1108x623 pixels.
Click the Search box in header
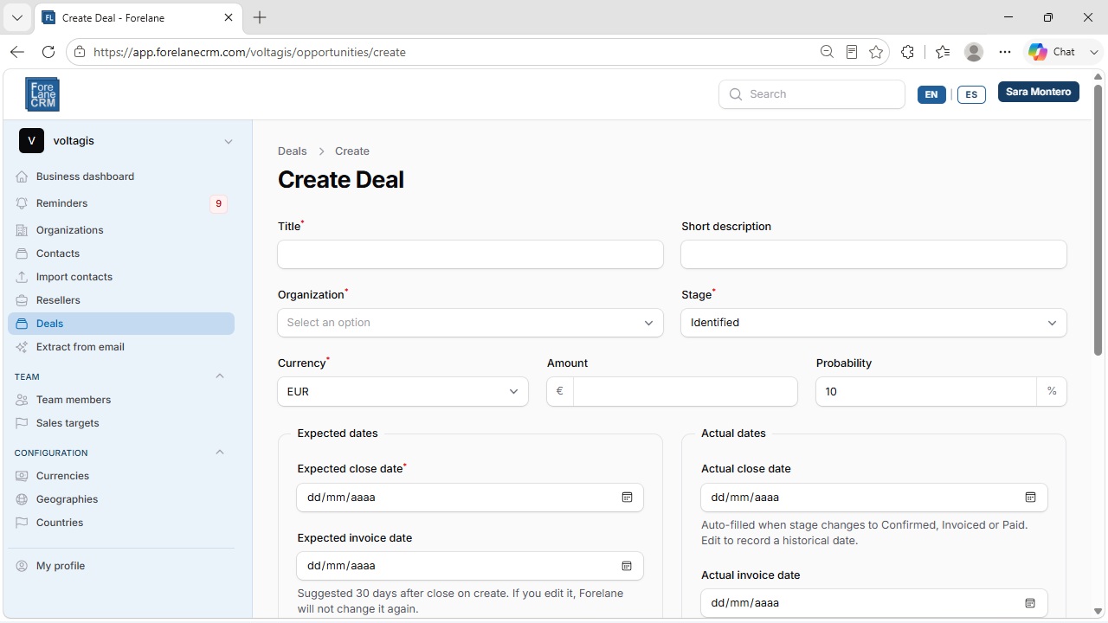pos(812,94)
